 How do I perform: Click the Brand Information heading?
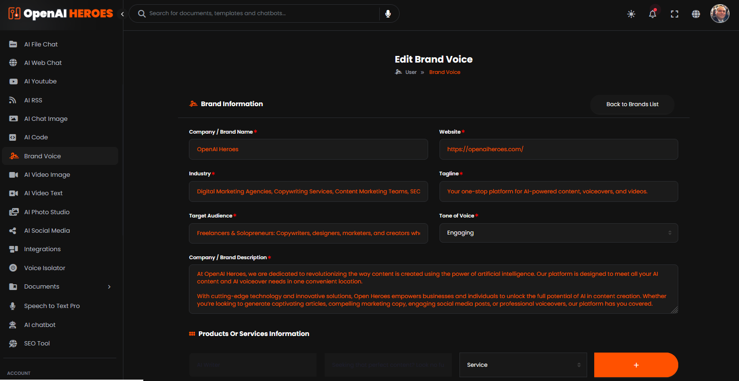(x=232, y=104)
